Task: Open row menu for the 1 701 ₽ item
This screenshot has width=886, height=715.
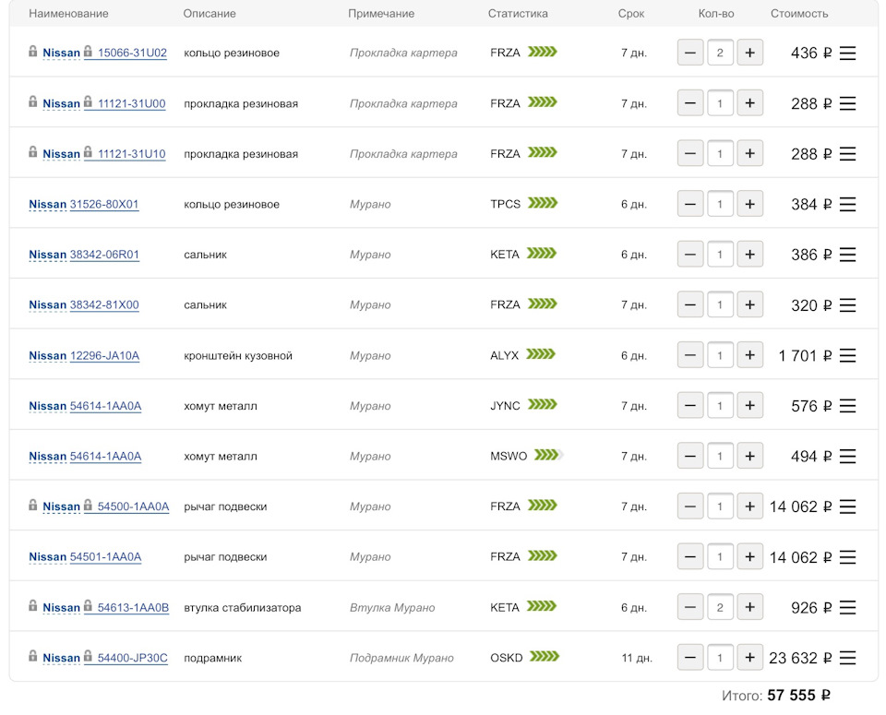Action: click(847, 355)
